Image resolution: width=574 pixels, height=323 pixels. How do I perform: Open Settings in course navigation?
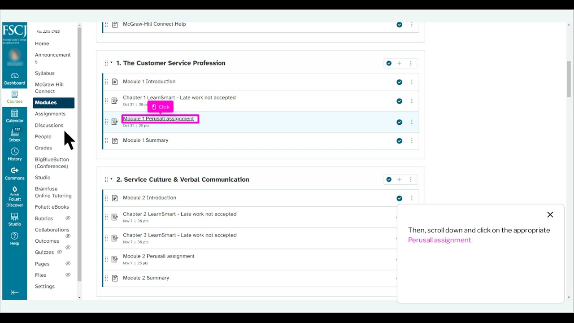tap(45, 287)
